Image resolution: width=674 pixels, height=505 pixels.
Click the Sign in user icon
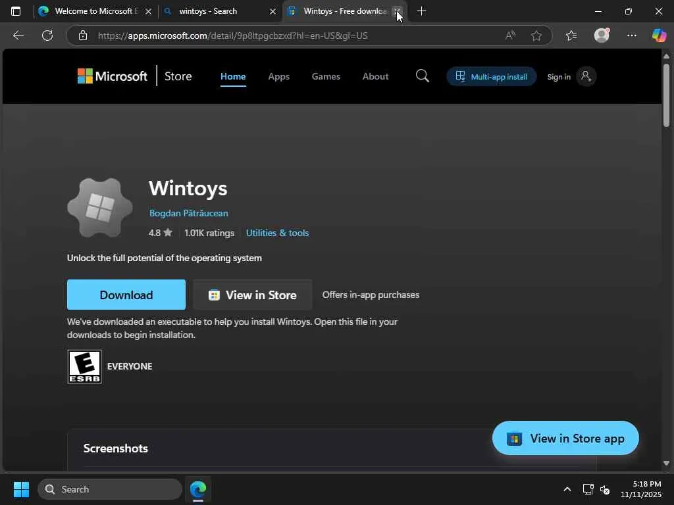pos(586,76)
